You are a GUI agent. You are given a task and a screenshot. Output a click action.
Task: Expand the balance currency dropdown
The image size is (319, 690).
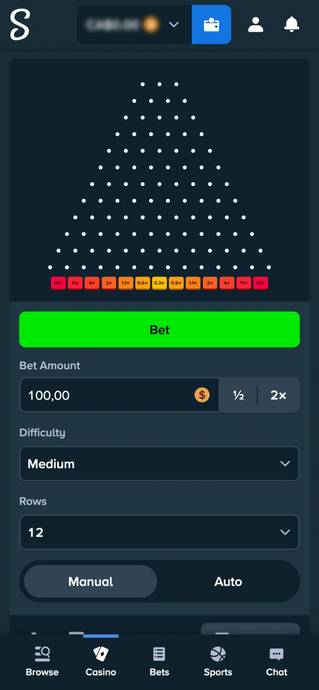tap(173, 24)
